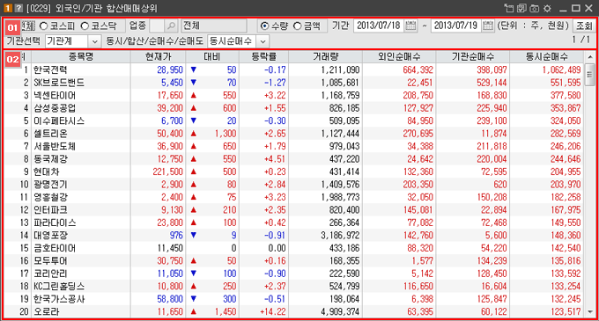599x321 pixels.
Task: Click the 외인순매수 column header
Action: [399, 57]
